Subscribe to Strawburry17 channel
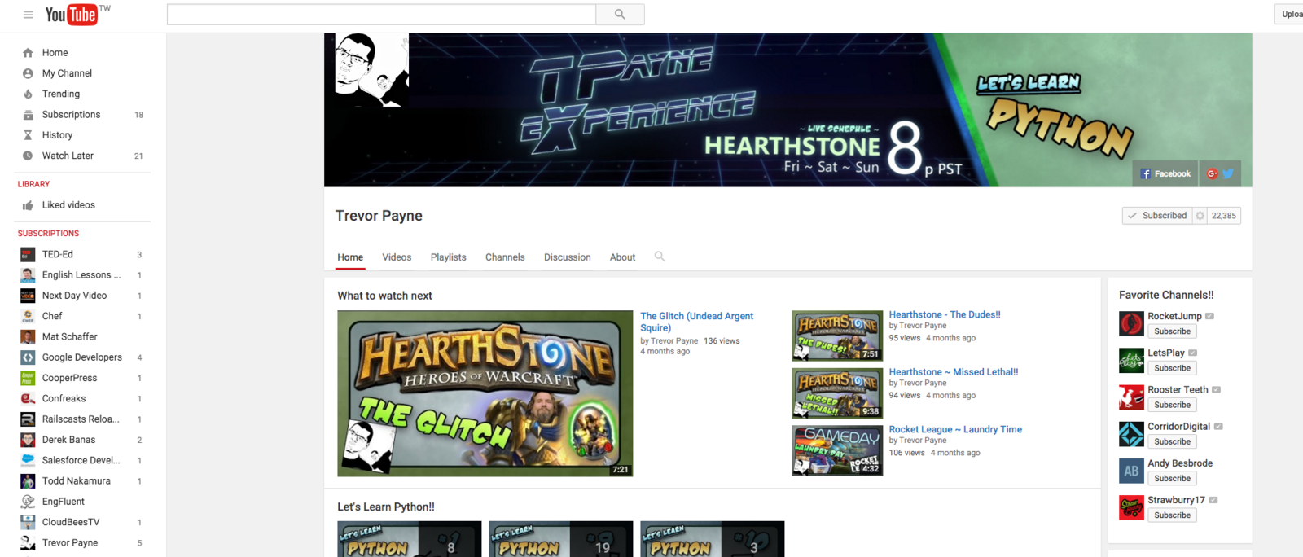 (x=1172, y=515)
